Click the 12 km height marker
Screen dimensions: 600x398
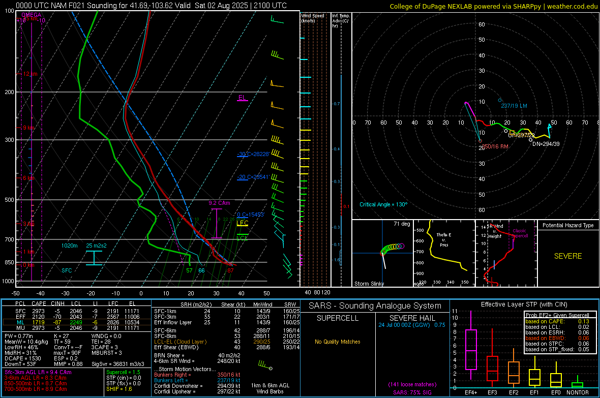tap(30, 74)
